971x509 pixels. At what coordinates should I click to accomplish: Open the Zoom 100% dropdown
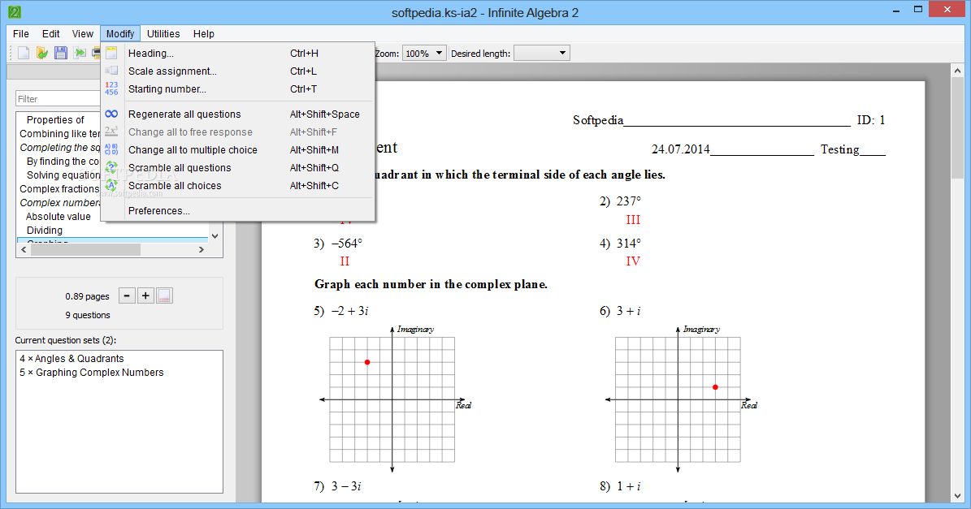click(x=424, y=54)
